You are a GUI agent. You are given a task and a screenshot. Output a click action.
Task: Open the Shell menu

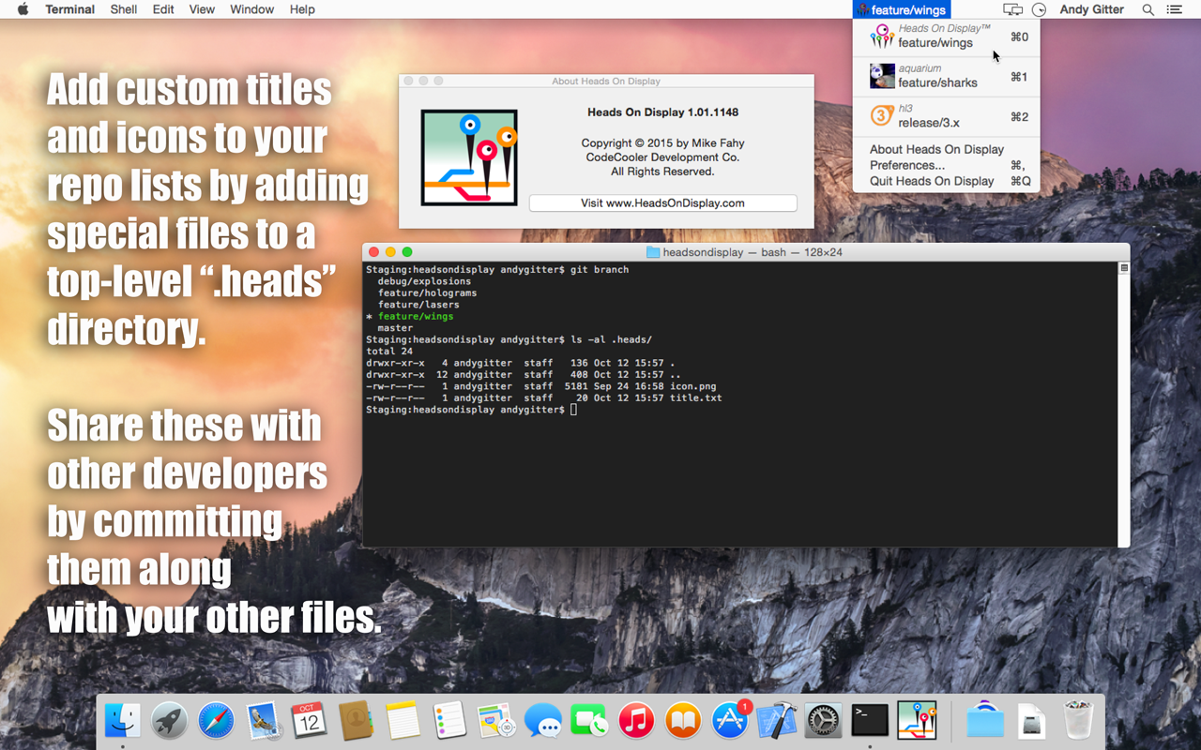124,9
